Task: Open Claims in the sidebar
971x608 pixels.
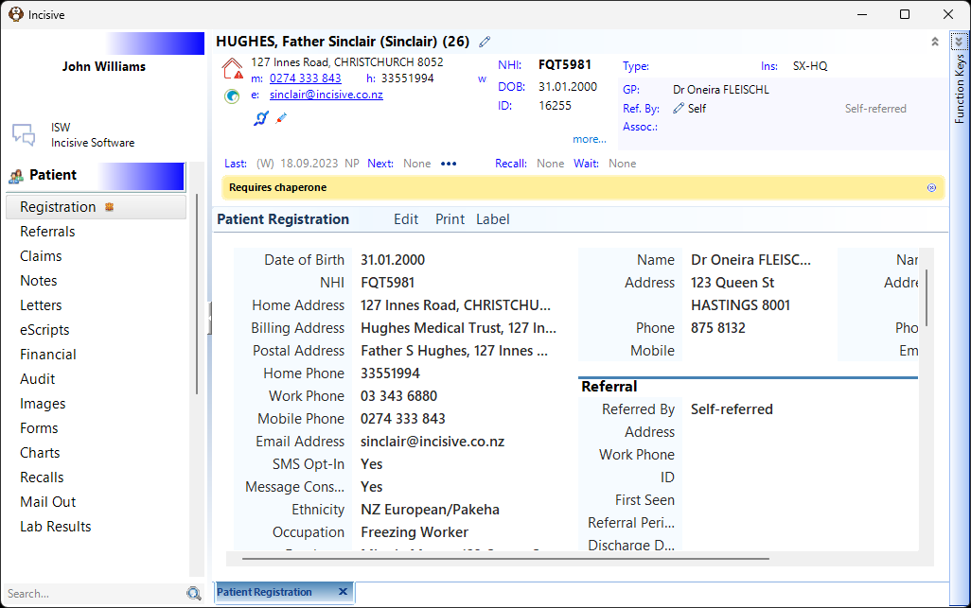Action: point(41,256)
